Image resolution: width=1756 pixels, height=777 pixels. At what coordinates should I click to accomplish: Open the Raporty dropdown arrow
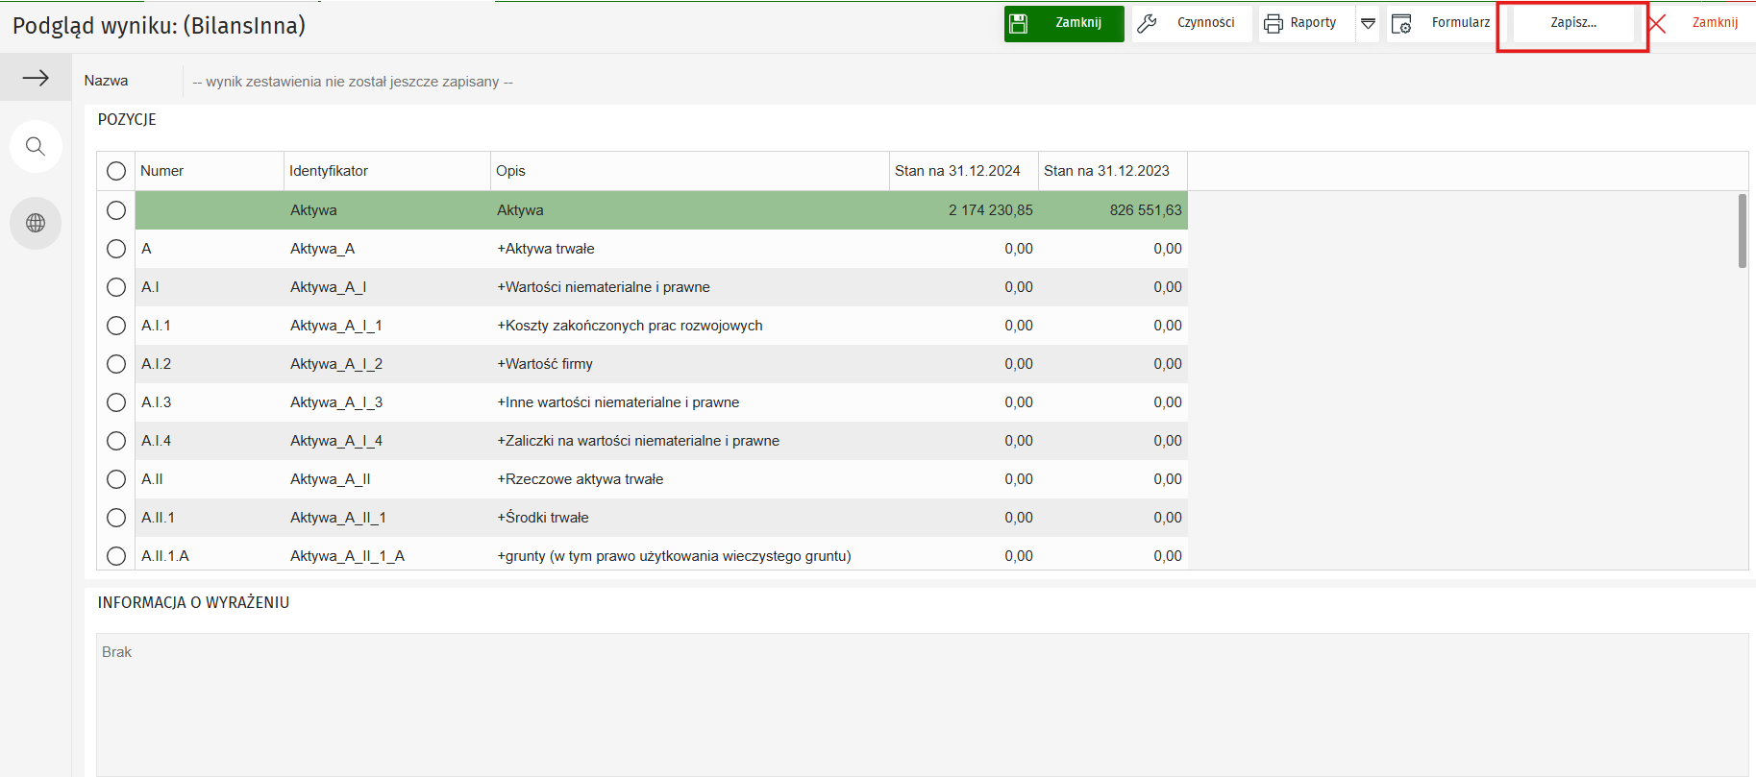click(x=1368, y=23)
